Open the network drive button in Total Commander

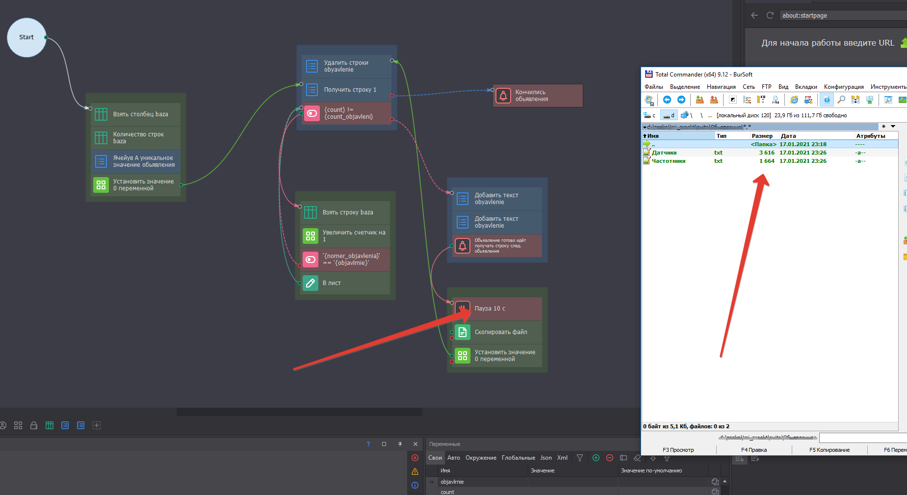(686, 115)
